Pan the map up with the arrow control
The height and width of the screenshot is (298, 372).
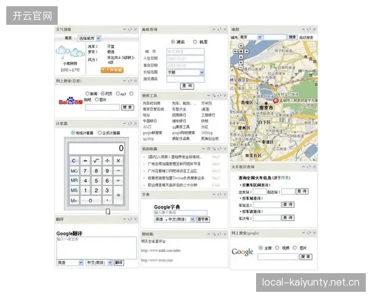click(x=241, y=45)
